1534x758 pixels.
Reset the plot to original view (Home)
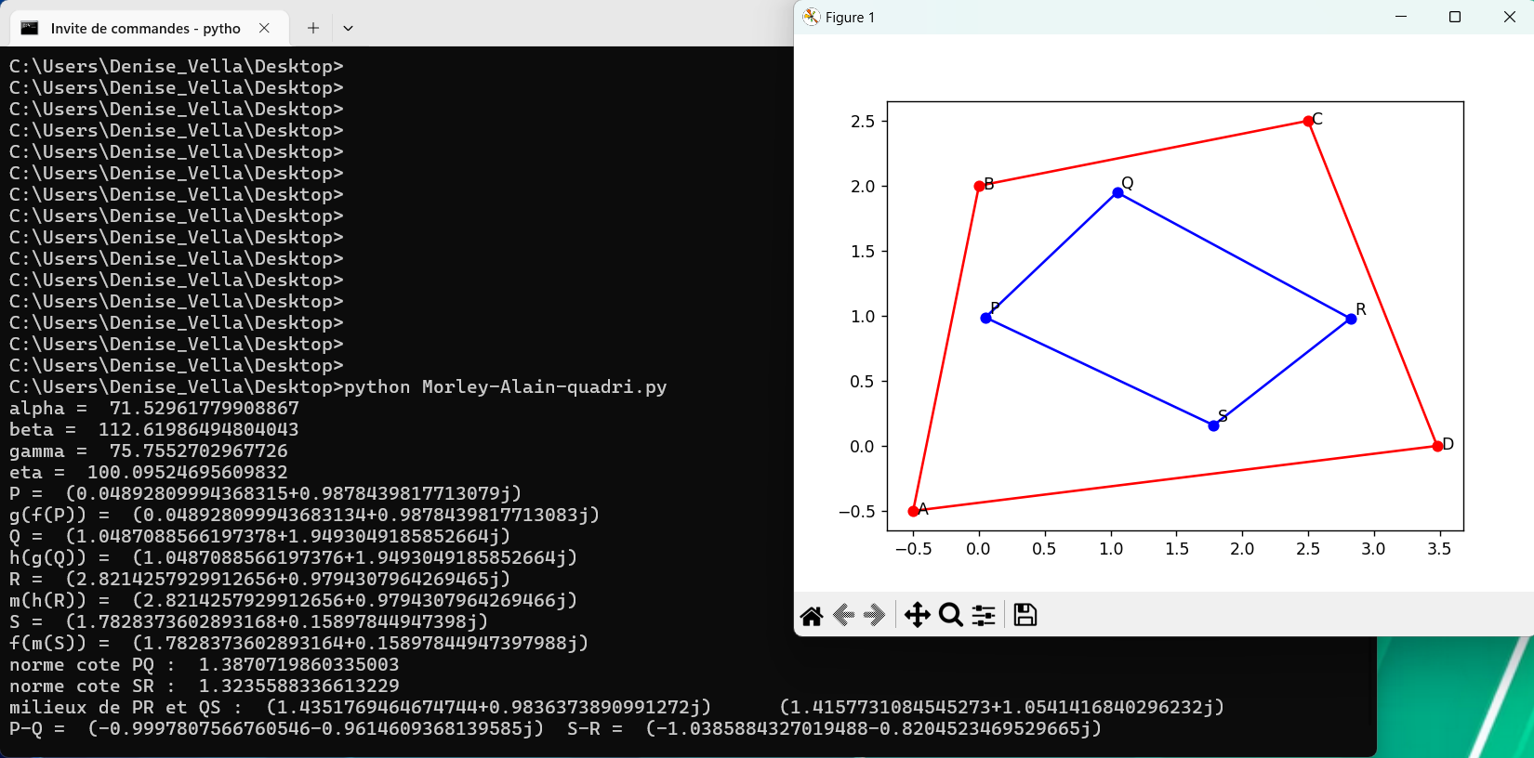point(812,615)
